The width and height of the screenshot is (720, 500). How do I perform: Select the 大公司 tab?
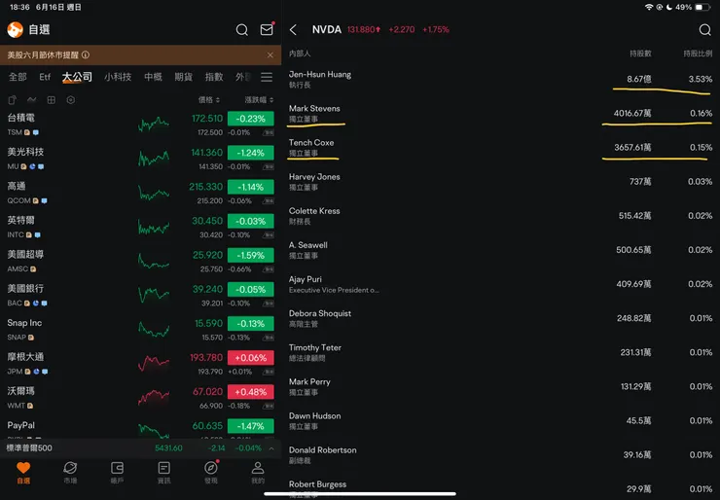point(77,77)
